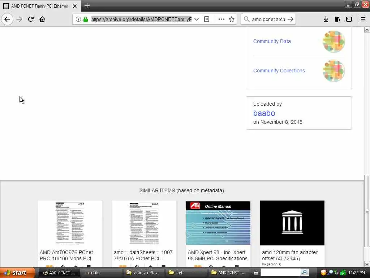Open the 1997 79c970A PCnet datasheet thumbnail
370x278 pixels.
pyautogui.click(x=144, y=223)
